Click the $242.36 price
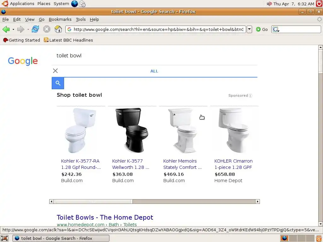Image resolution: width=323 pixels, height=242 pixels. click(x=72, y=174)
